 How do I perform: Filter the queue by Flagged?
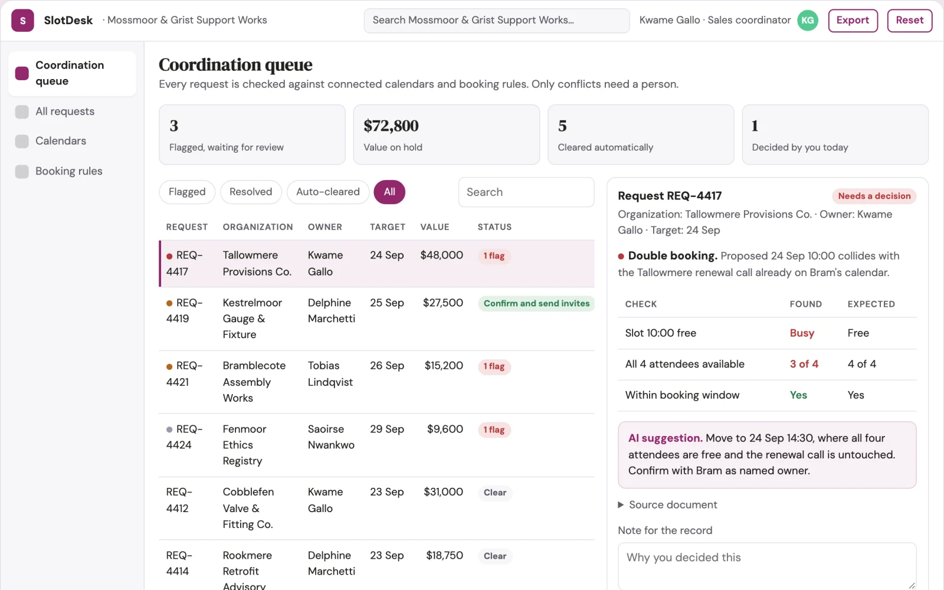click(187, 192)
